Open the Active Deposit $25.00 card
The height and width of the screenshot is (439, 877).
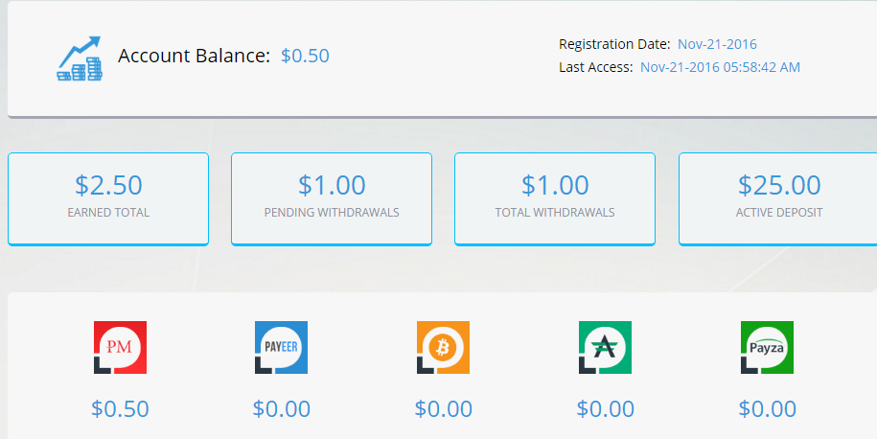click(777, 197)
